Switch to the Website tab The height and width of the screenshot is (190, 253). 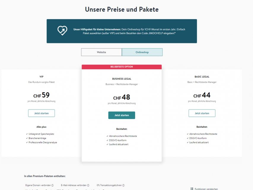[101, 52]
